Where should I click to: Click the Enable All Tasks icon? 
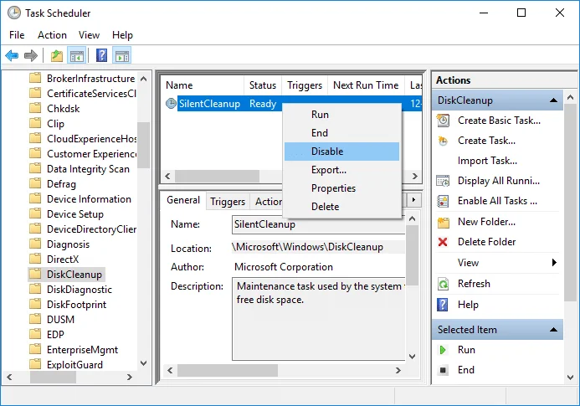click(443, 201)
